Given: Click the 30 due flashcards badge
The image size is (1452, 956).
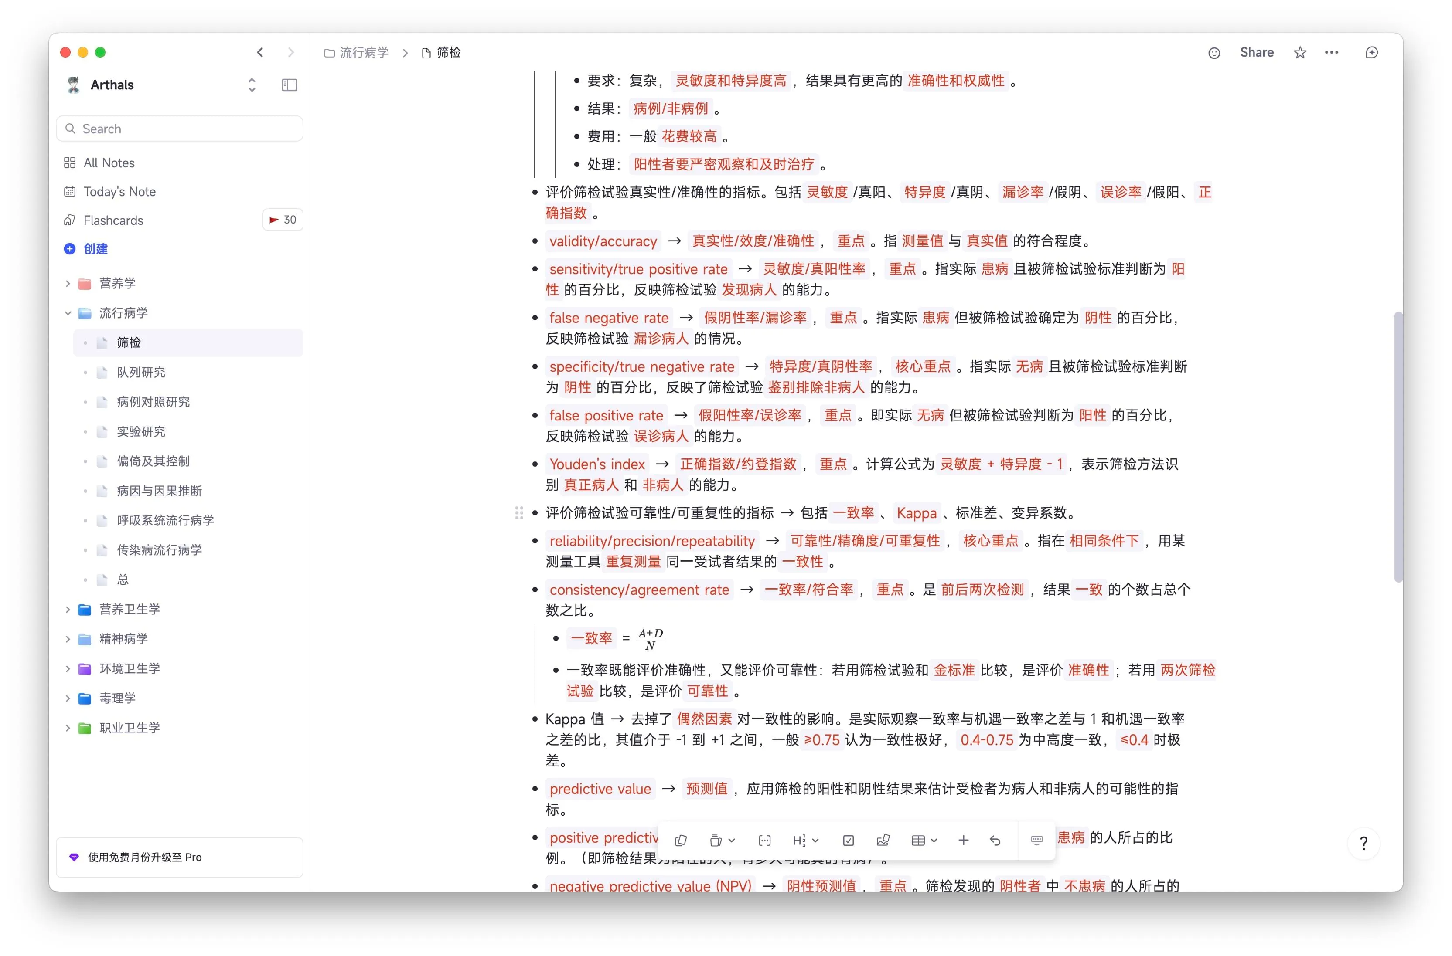Looking at the screenshot, I should coord(283,220).
